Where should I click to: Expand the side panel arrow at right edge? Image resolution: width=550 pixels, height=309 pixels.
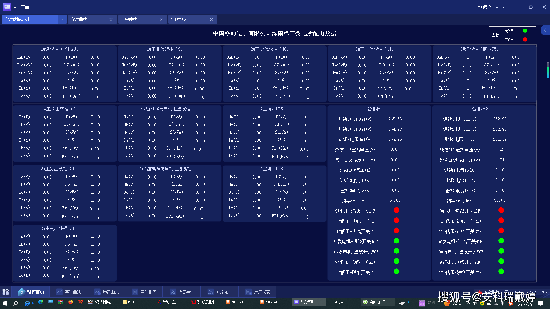tap(545, 30)
